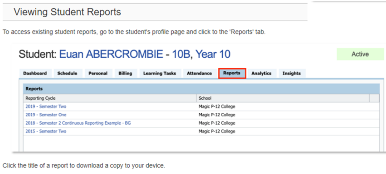Open 2018 Semester 2 Continuous Reporting Example
386x174 pixels.
point(78,123)
